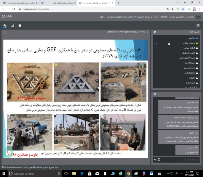Click the users panel people icon
Viewport: 203px width, 177px height.
155,32
